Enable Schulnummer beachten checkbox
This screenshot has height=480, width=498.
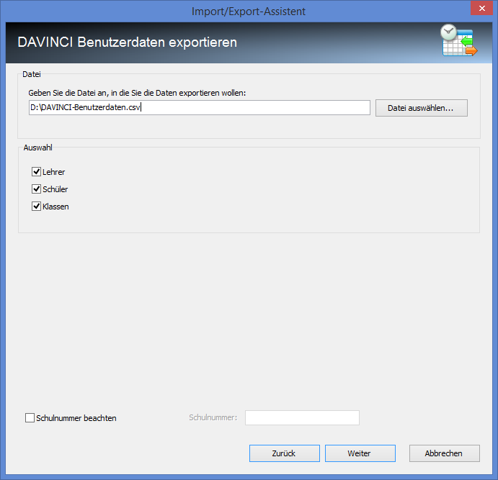coord(30,418)
